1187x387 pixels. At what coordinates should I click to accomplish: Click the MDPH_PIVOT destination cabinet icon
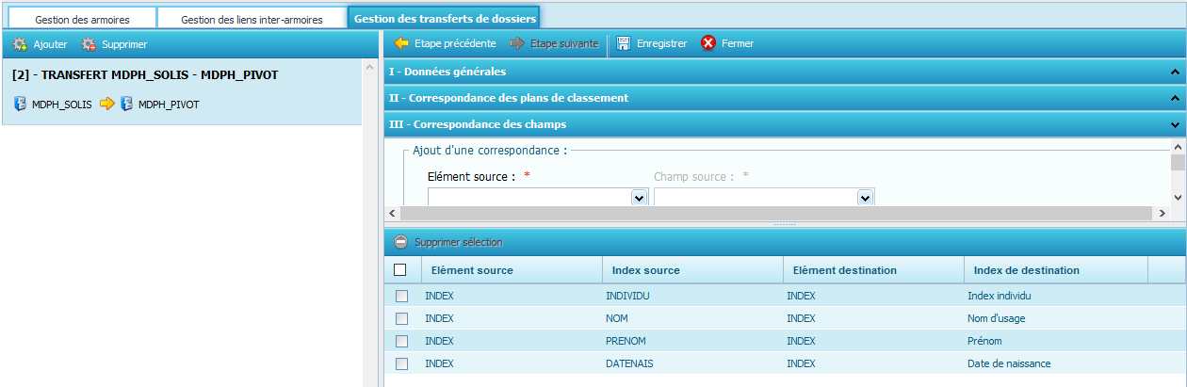[x=126, y=105]
